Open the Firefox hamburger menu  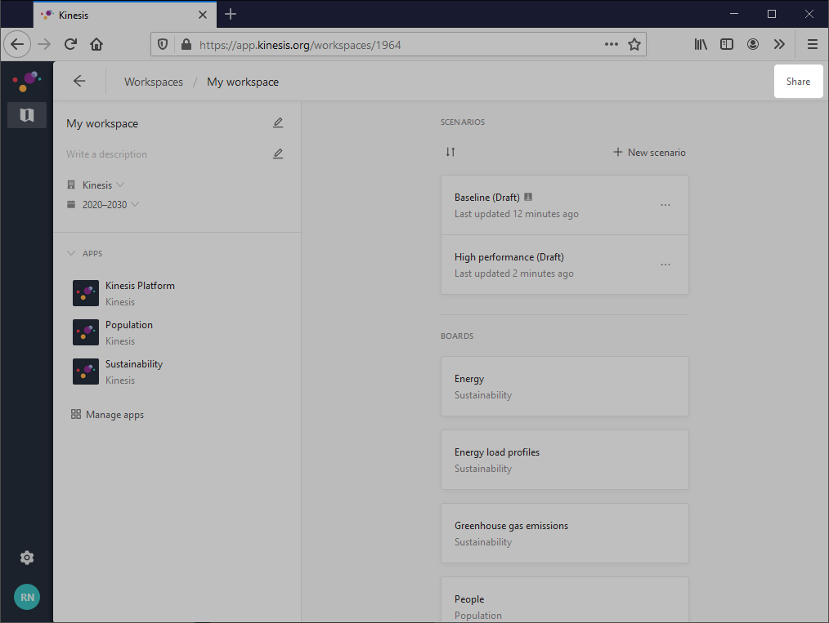[x=813, y=44]
